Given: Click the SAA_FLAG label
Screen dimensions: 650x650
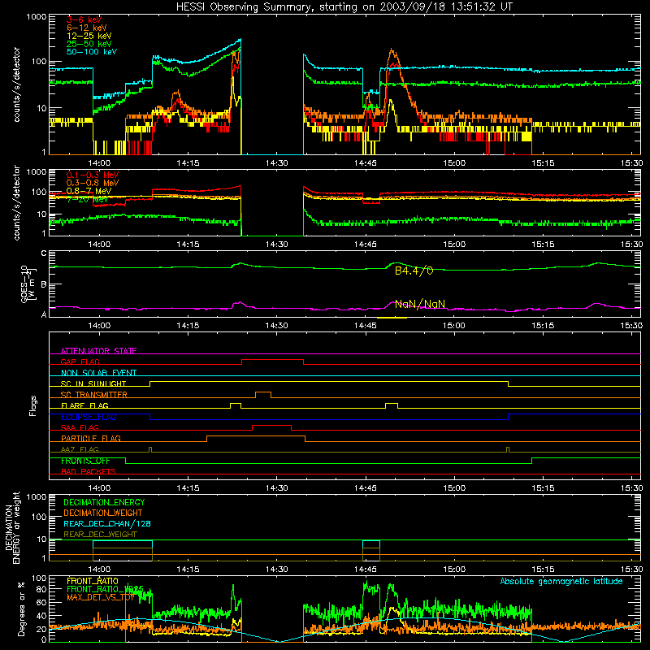Looking at the screenshot, I should pos(80,427).
